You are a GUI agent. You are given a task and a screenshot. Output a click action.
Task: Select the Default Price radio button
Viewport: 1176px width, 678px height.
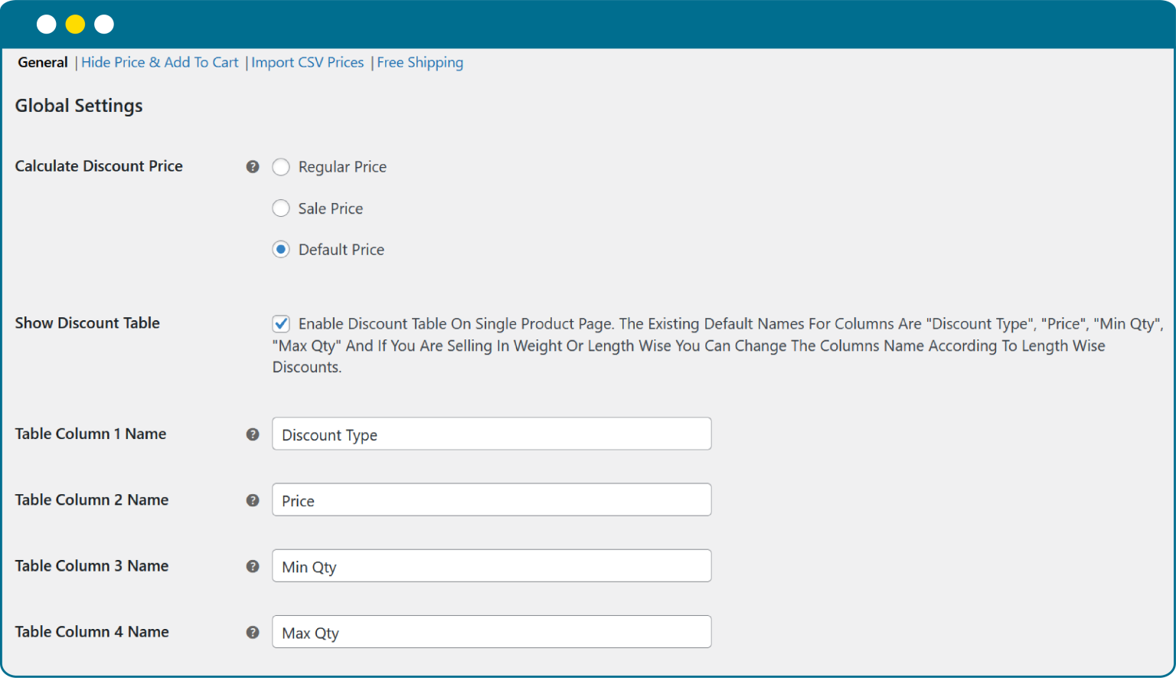pos(281,250)
